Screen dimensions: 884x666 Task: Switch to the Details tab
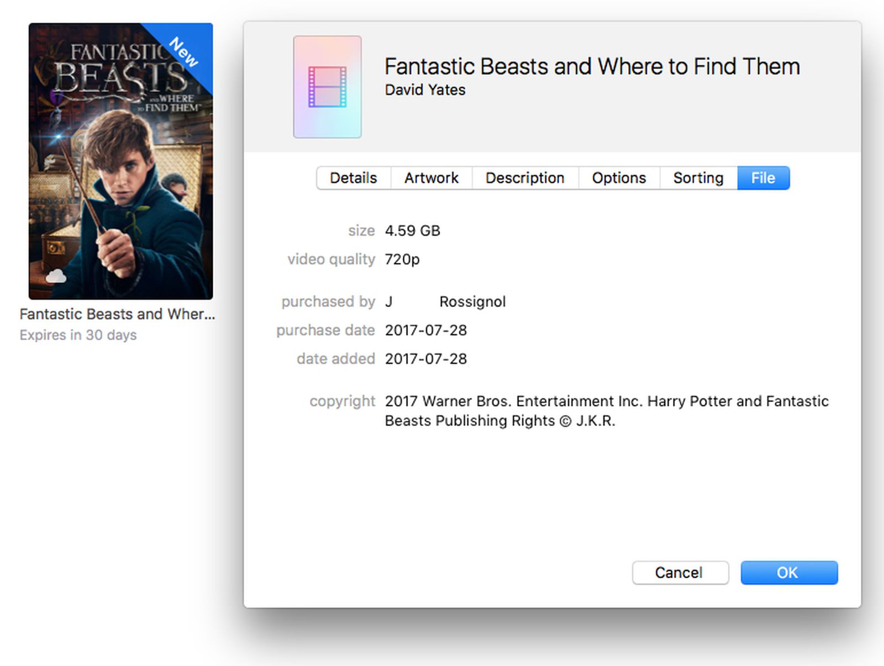(353, 178)
